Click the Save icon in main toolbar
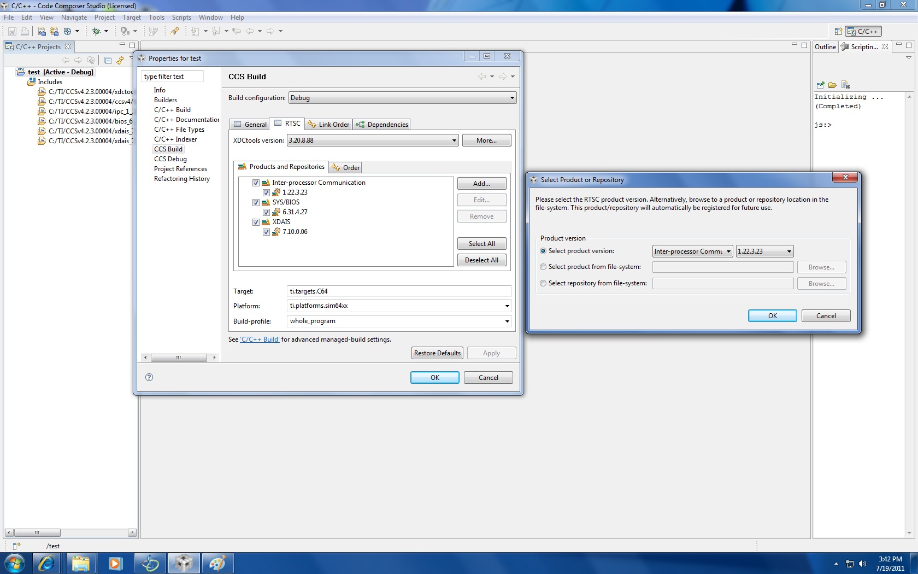Screen dimensions: 918x574 [x=12, y=31]
